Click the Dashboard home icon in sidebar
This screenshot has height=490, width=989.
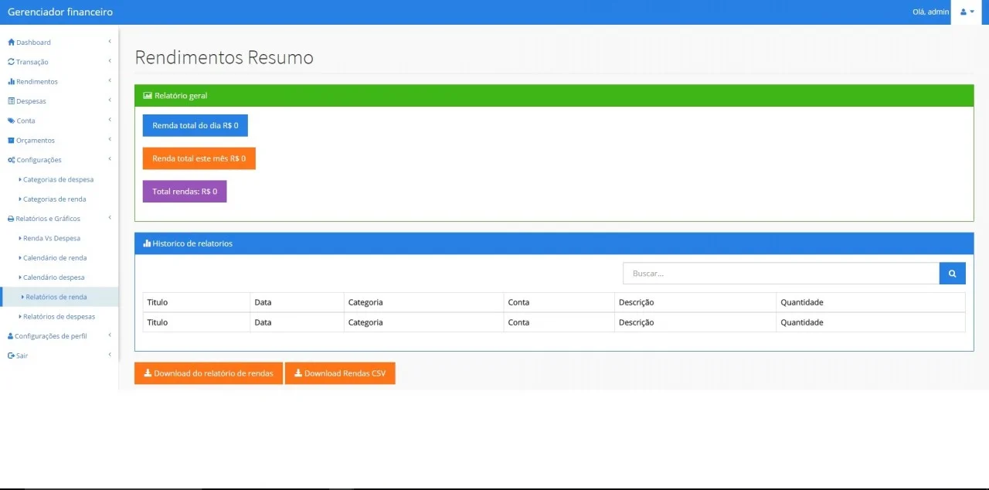11,43
